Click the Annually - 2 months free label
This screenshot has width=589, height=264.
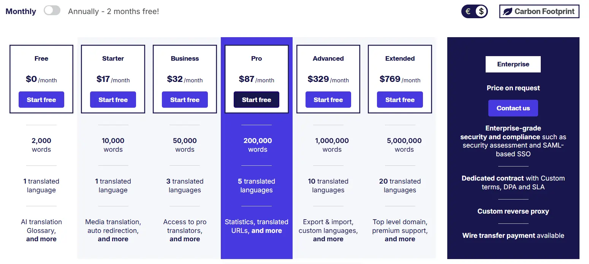[x=114, y=11]
